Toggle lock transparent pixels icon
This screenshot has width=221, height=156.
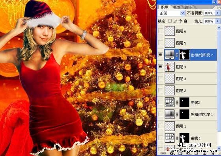click(170, 21)
